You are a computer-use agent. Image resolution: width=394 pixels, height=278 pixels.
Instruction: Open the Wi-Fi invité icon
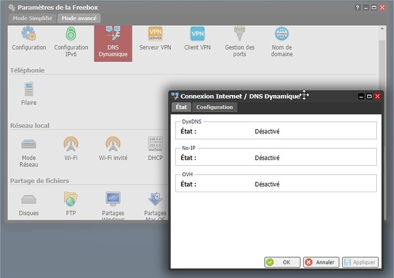click(x=113, y=144)
